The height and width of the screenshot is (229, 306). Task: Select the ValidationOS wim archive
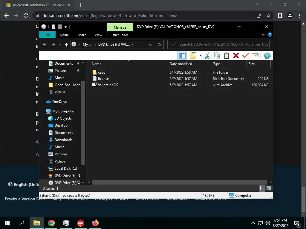(x=108, y=85)
